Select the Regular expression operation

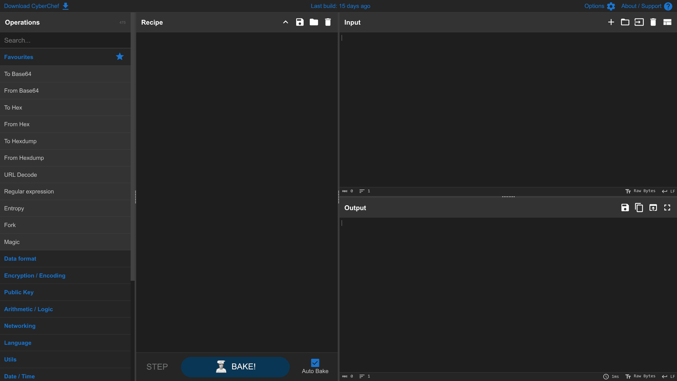(65, 192)
